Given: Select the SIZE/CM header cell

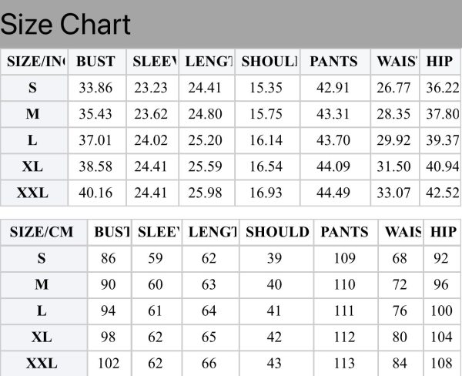Looking at the screenshot, I should point(44,232).
